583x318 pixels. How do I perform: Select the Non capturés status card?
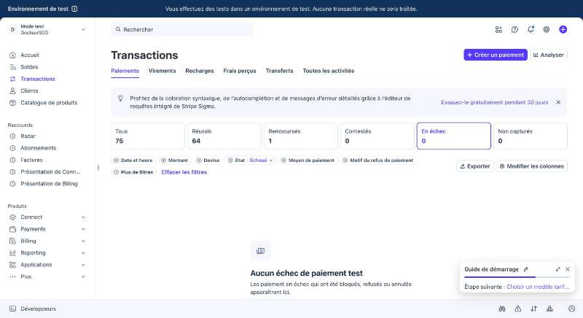(531, 136)
